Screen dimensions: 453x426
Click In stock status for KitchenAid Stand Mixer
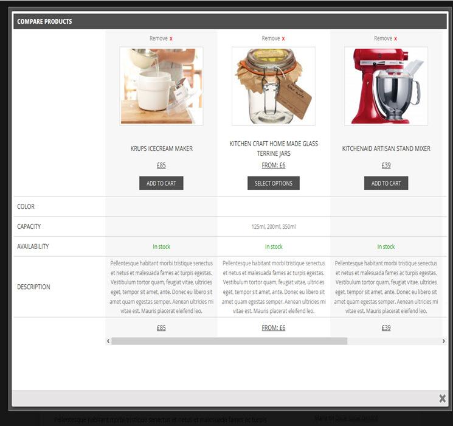[x=386, y=246]
